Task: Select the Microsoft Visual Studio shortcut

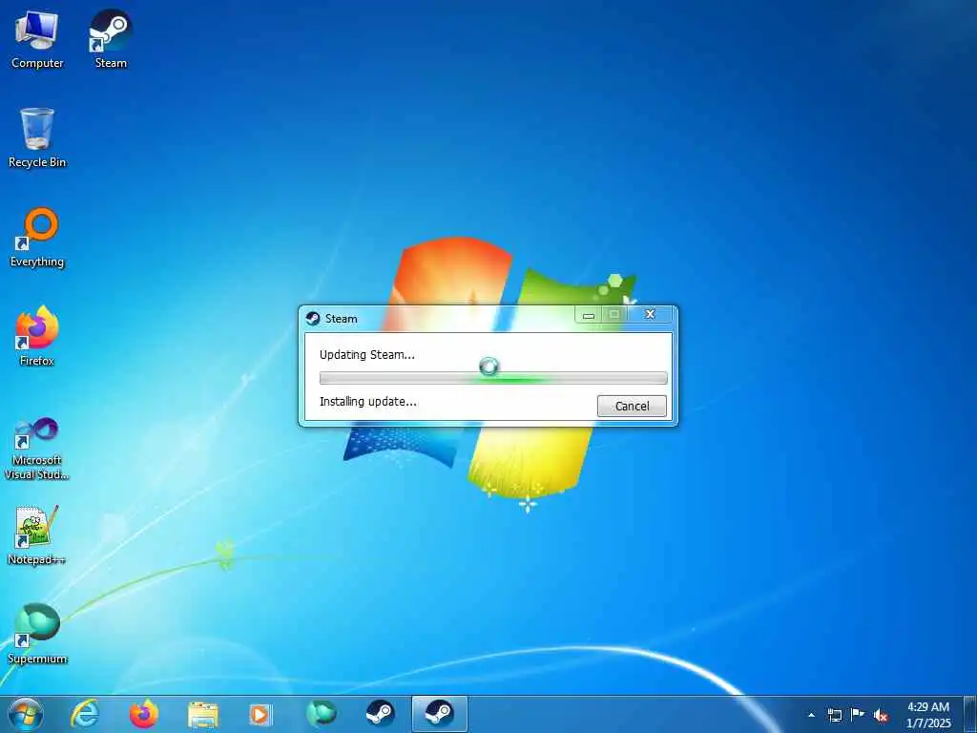Action: [x=37, y=449]
